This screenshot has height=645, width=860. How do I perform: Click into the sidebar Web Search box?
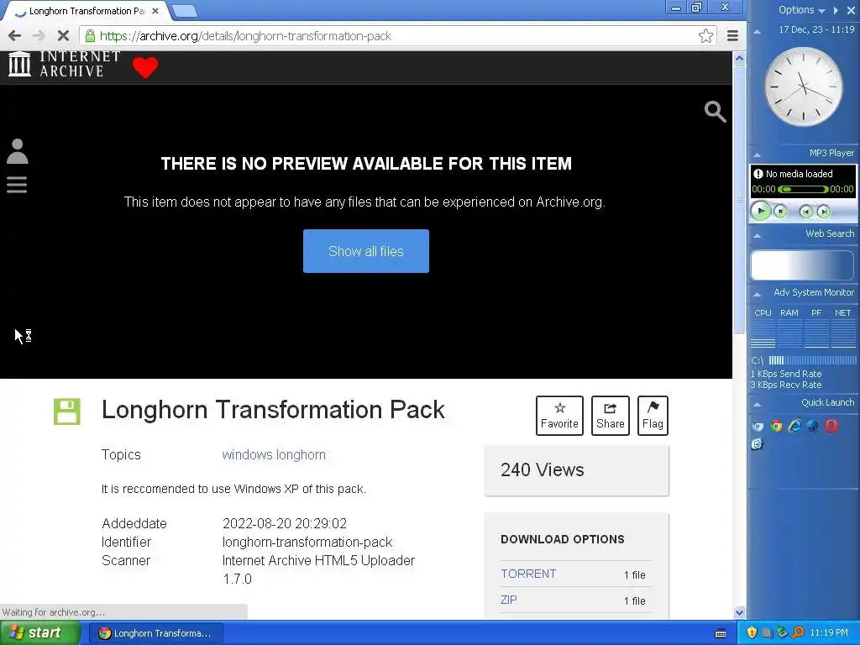[802, 266]
